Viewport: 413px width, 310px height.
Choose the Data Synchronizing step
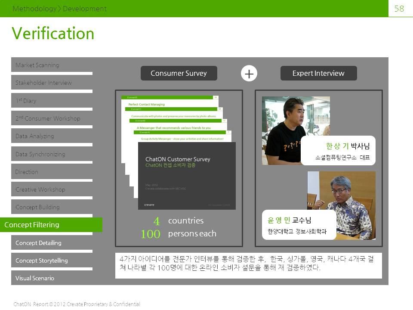coord(52,154)
